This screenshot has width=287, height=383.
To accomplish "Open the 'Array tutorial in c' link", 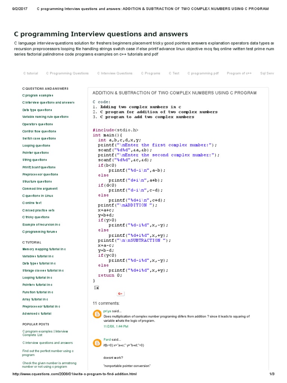I will tap(35, 299).
